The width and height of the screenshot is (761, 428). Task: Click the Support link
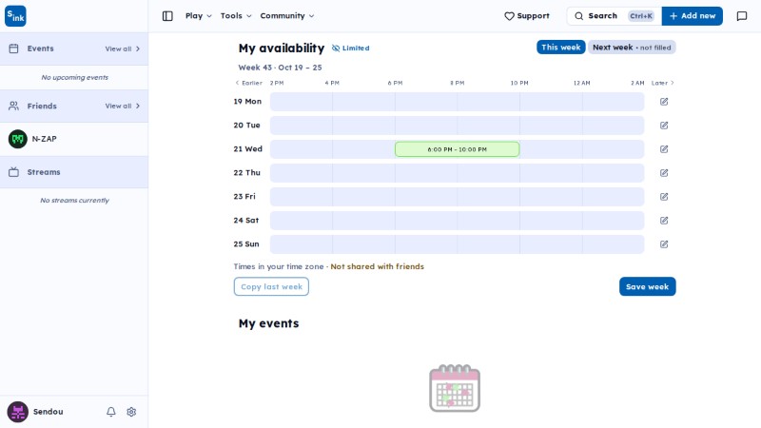tap(527, 16)
